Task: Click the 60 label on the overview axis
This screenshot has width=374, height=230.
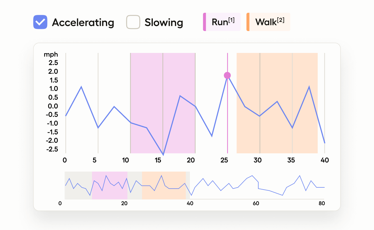Action: tap(256, 203)
